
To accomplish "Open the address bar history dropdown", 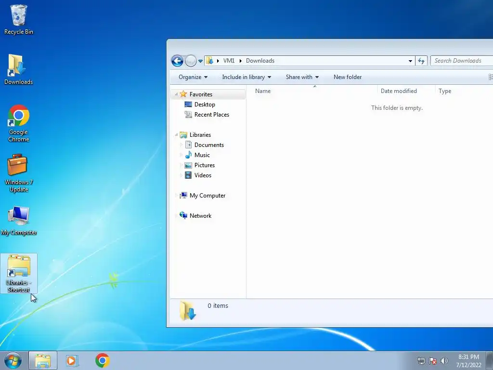I will click(x=410, y=61).
